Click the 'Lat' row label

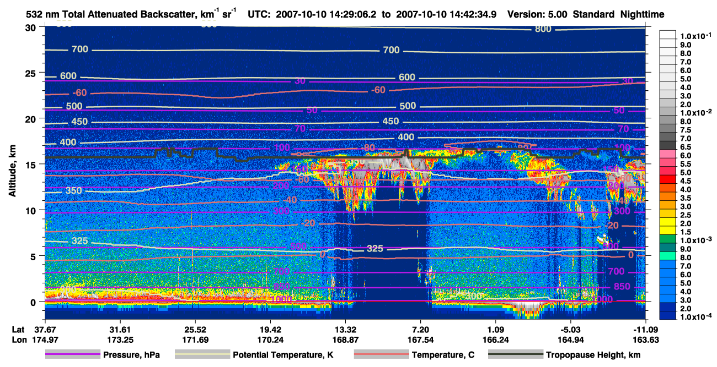click(18, 330)
